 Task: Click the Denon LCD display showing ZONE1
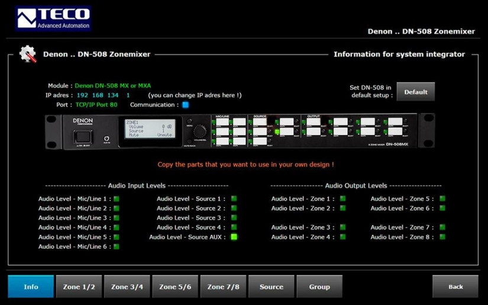150,130
